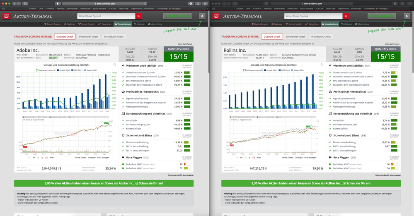Open tab overview in left Safari window

(x=205, y=3)
